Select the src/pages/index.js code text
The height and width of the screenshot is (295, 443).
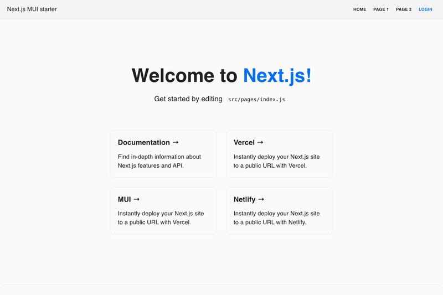click(x=256, y=100)
